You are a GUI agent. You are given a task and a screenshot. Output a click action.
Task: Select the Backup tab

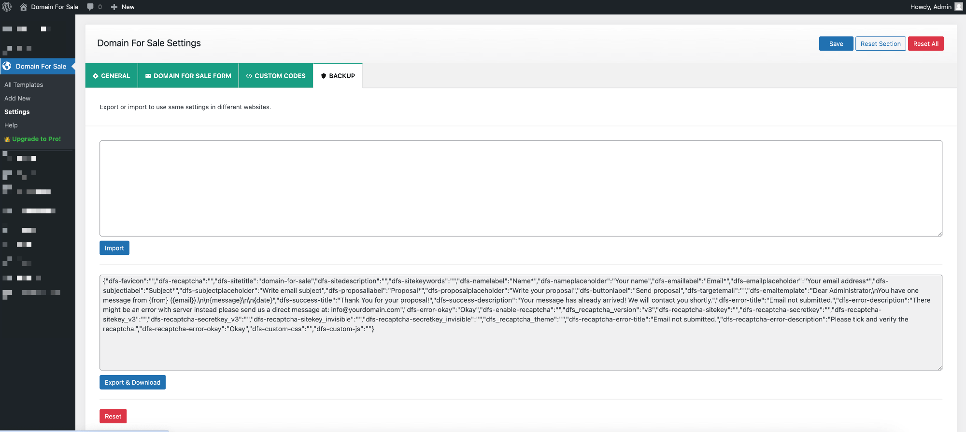pyautogui.click(x=338, y=76)
